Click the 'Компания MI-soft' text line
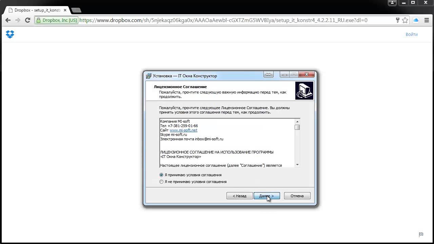This screenshot has width=434, height=244. 175,121
